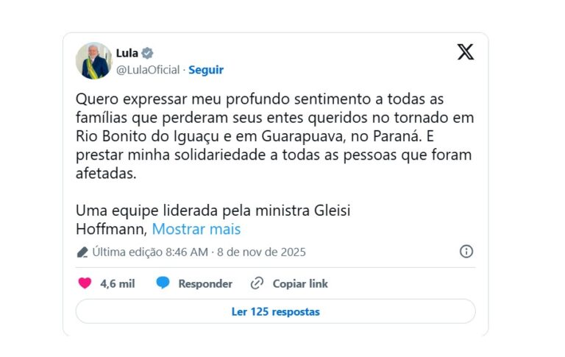Screen dimensions: 565x357
Task: Click the edit pencil icon
Action: click(x=82, y=252)
